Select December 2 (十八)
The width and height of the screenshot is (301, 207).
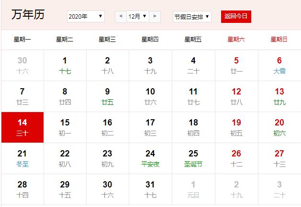(108, 65)
